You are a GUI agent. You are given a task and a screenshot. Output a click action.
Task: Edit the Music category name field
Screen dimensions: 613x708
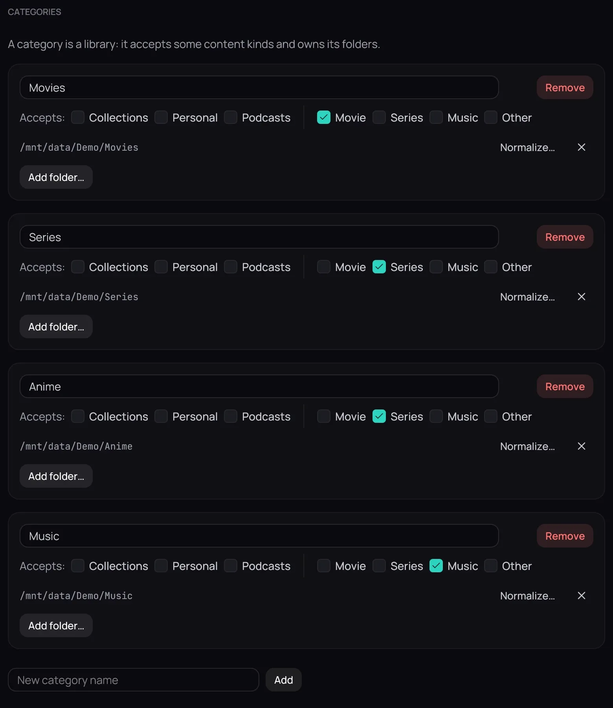(x=259, y=536)
